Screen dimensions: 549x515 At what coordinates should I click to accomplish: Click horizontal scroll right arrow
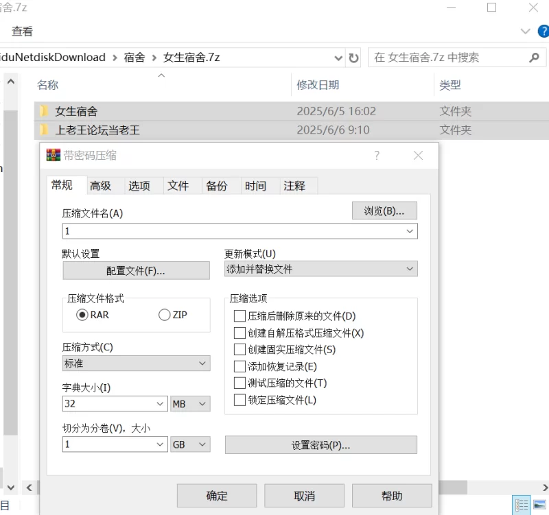545,488
